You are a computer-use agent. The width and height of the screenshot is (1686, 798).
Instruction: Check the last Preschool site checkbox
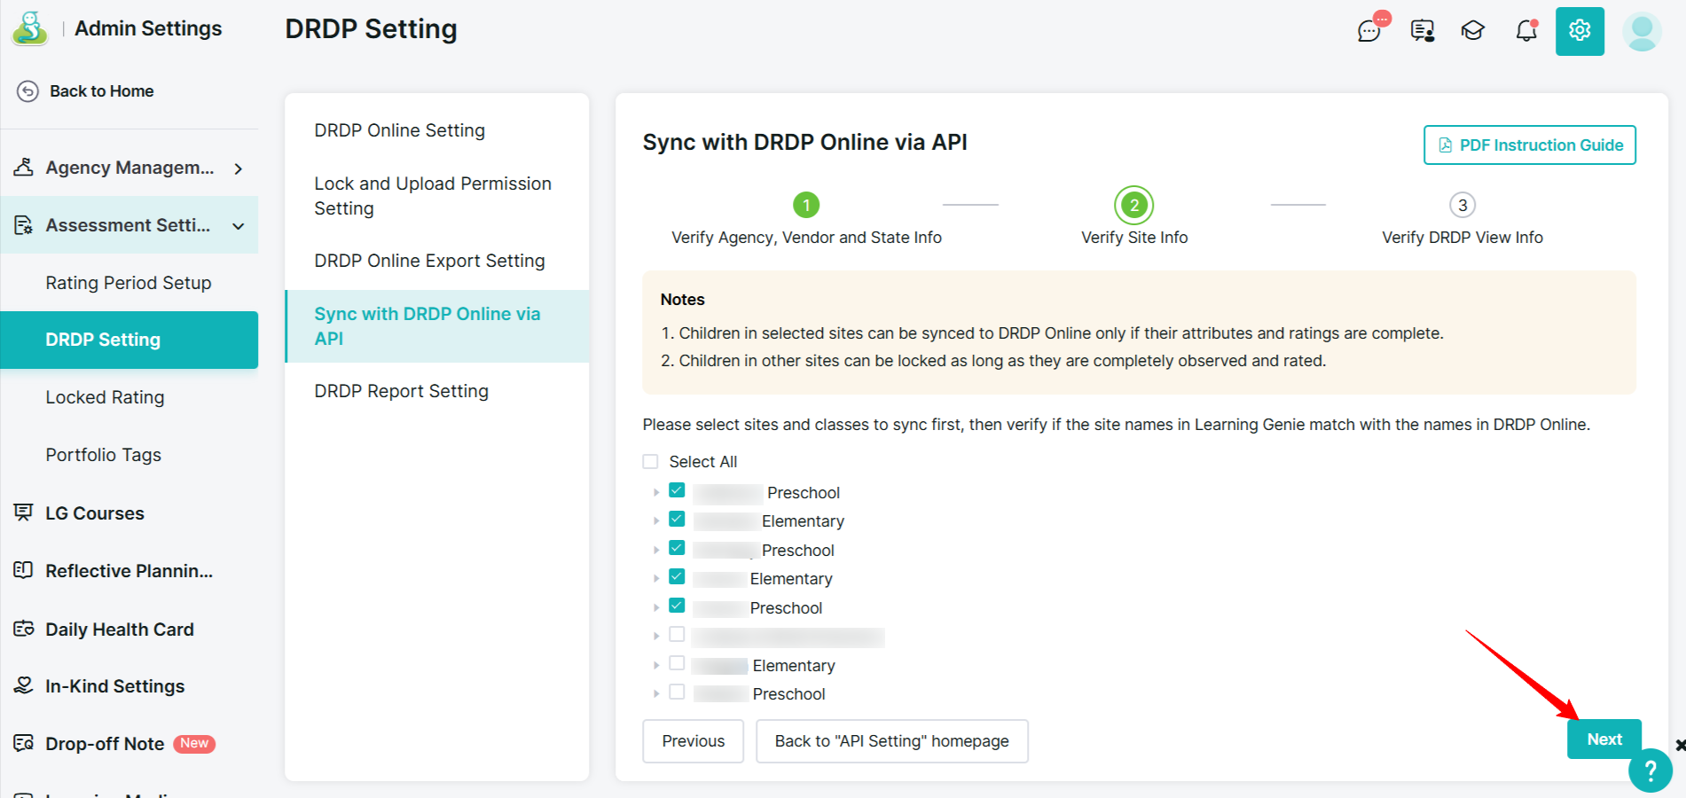[x=677, y=692]
